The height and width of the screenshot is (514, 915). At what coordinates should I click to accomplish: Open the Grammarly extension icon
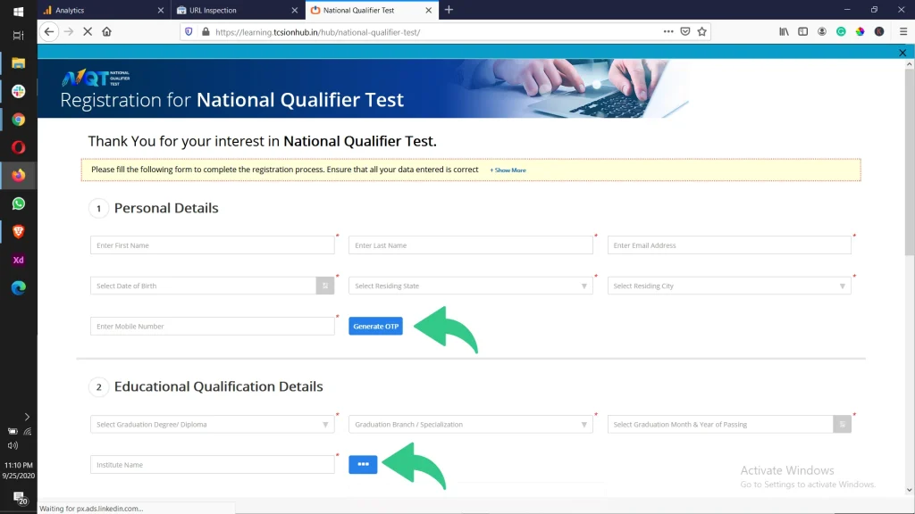coord(841,31)
